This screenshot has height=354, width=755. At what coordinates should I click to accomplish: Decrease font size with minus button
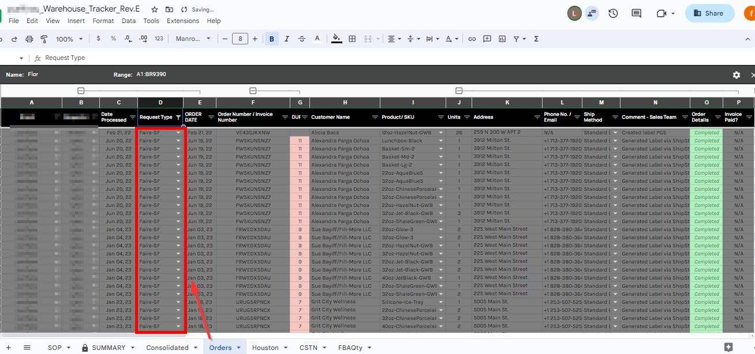225,39
